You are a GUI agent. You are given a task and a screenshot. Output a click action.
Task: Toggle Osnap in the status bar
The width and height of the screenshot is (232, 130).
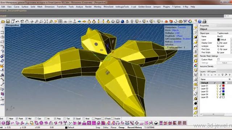[x=121, y=127]
